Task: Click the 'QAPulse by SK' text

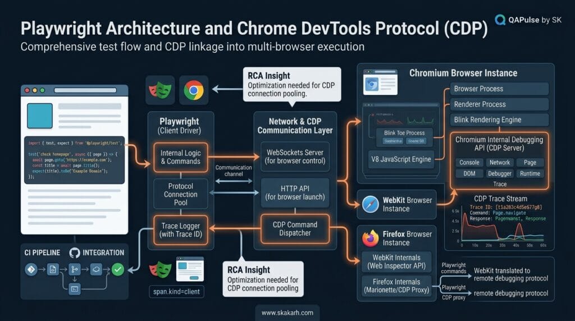Action: (x=535, y=20)
